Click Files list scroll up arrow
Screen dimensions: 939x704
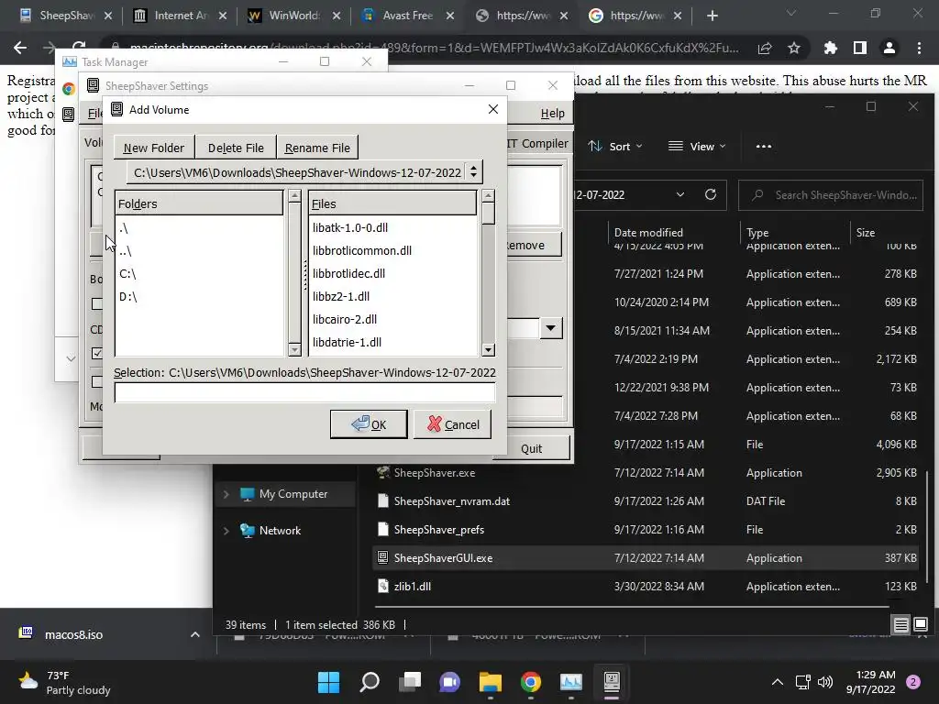[x=488, y=196]
